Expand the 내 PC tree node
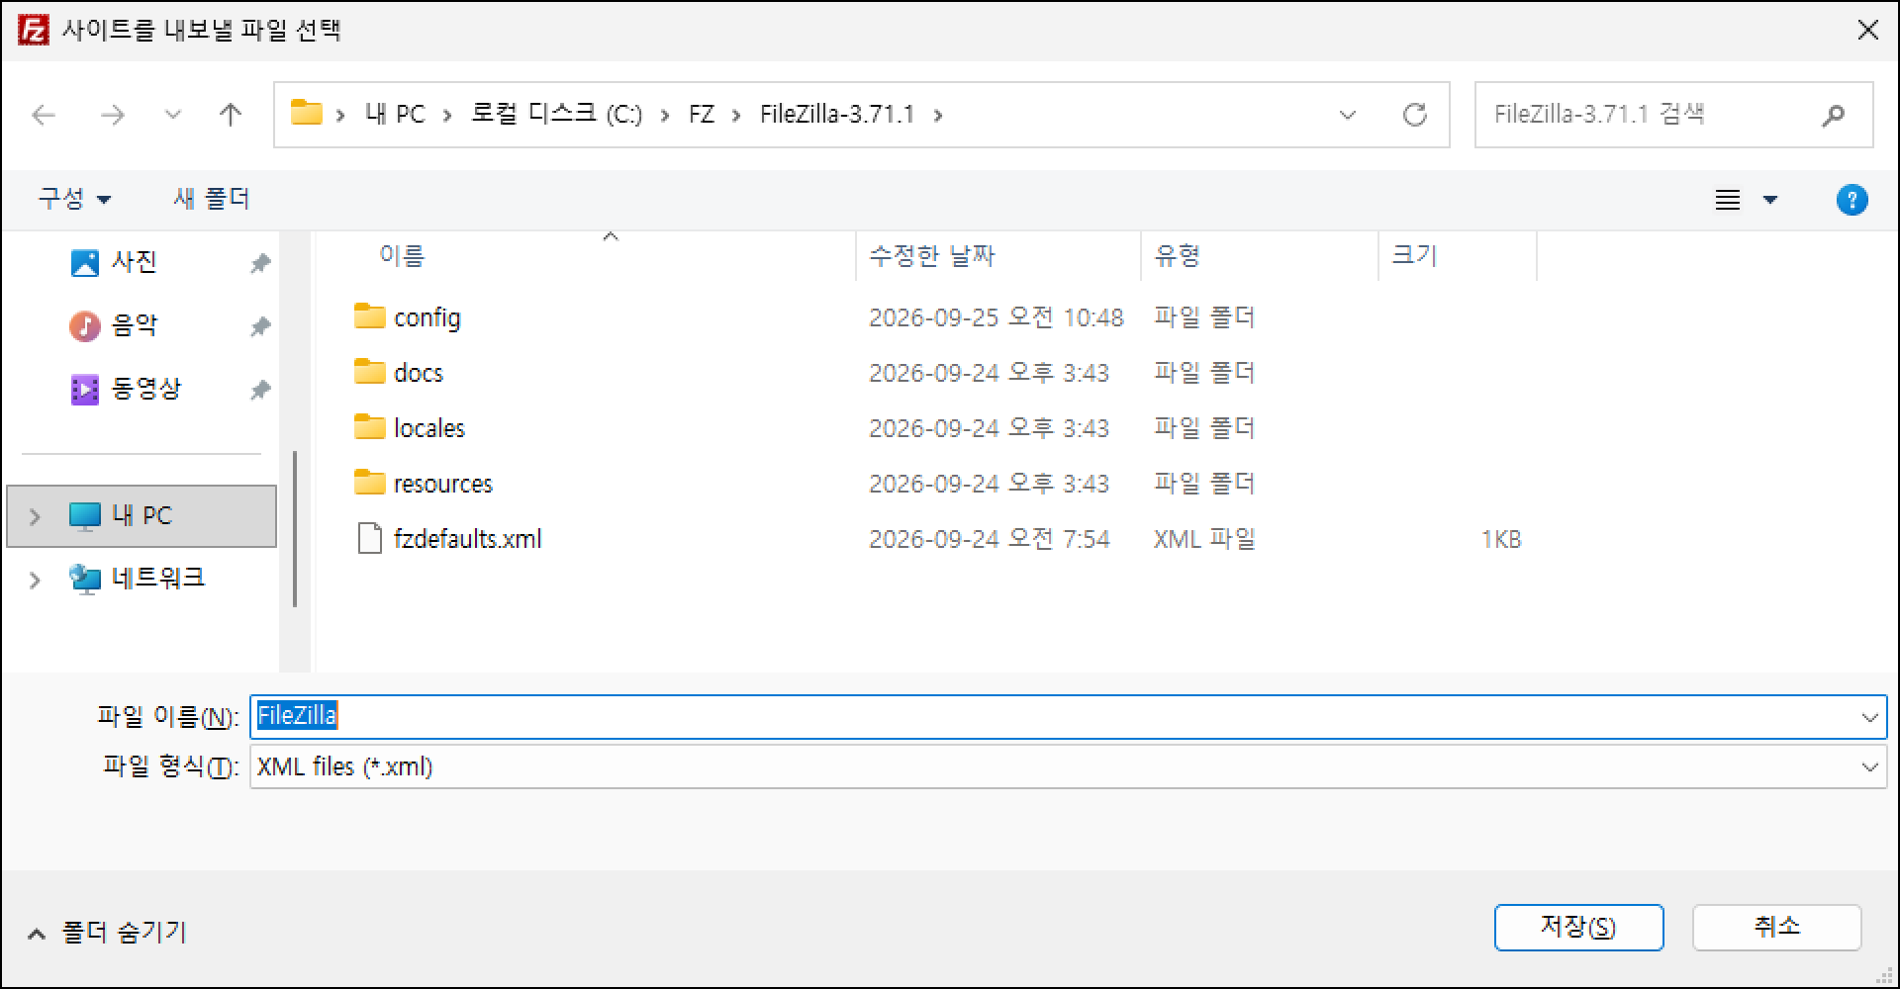This screenshot has height=989, width=1900. pyautogui.click(x=35, y=516)
